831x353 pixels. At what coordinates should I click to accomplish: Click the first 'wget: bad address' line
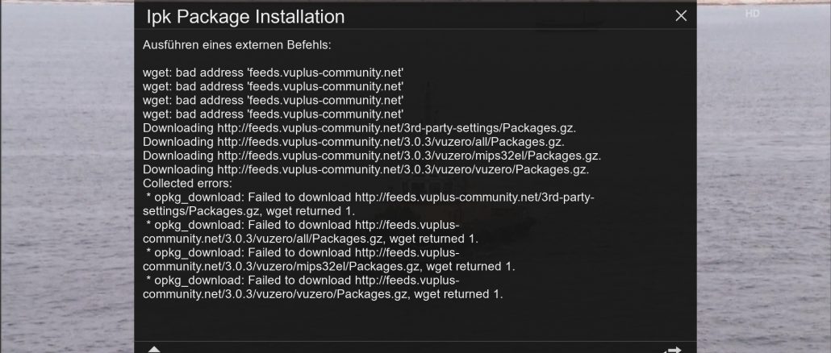(x=273, y=73)
